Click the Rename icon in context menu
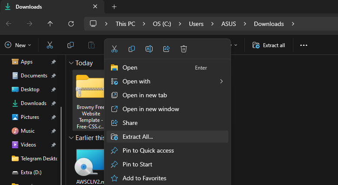338x185 pixels. click(149, 49)
